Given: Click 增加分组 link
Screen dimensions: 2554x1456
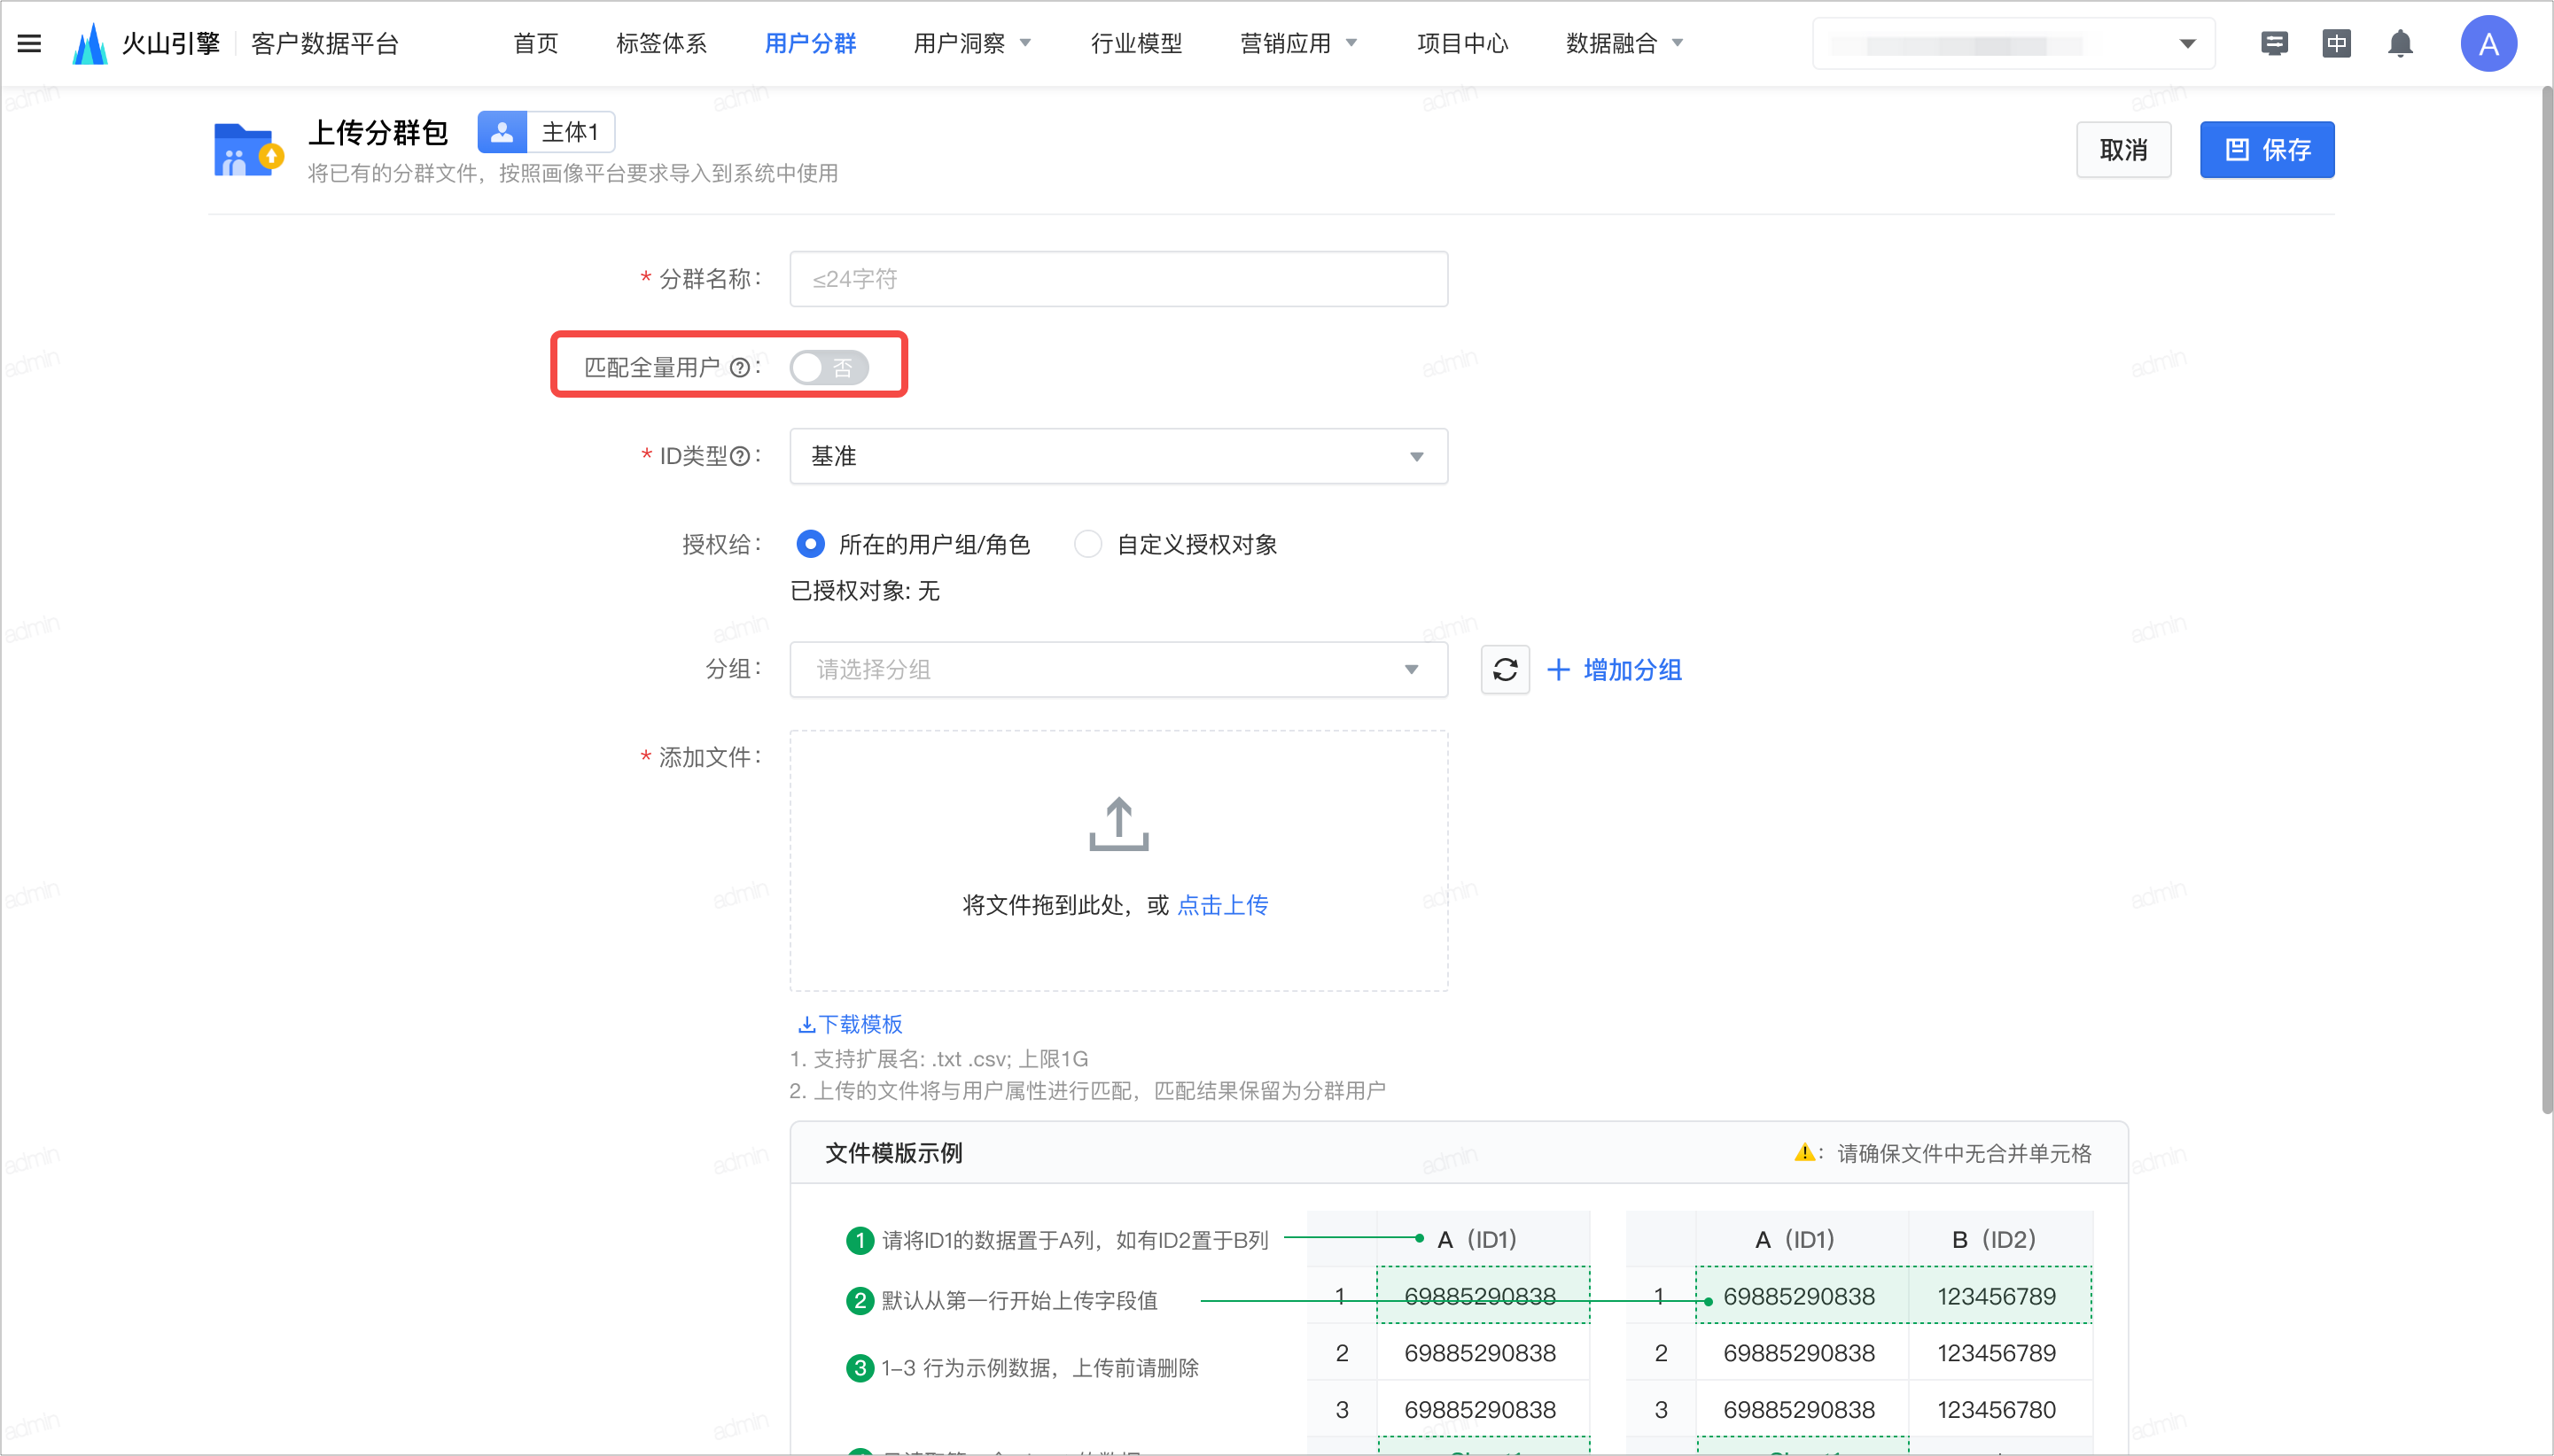Looking at the screenshot, I should pos(1614,669).
